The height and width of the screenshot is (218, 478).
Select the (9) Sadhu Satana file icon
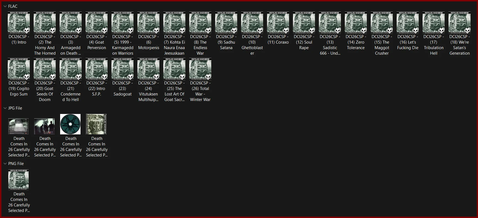coord(226,22)
